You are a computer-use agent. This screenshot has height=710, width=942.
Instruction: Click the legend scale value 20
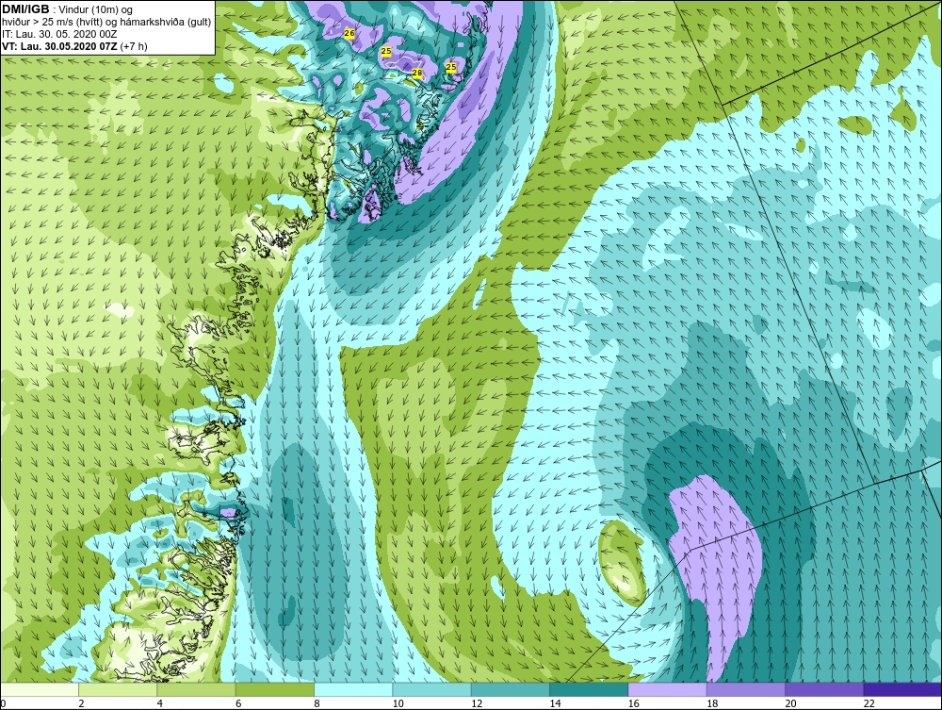click(790, 703)
